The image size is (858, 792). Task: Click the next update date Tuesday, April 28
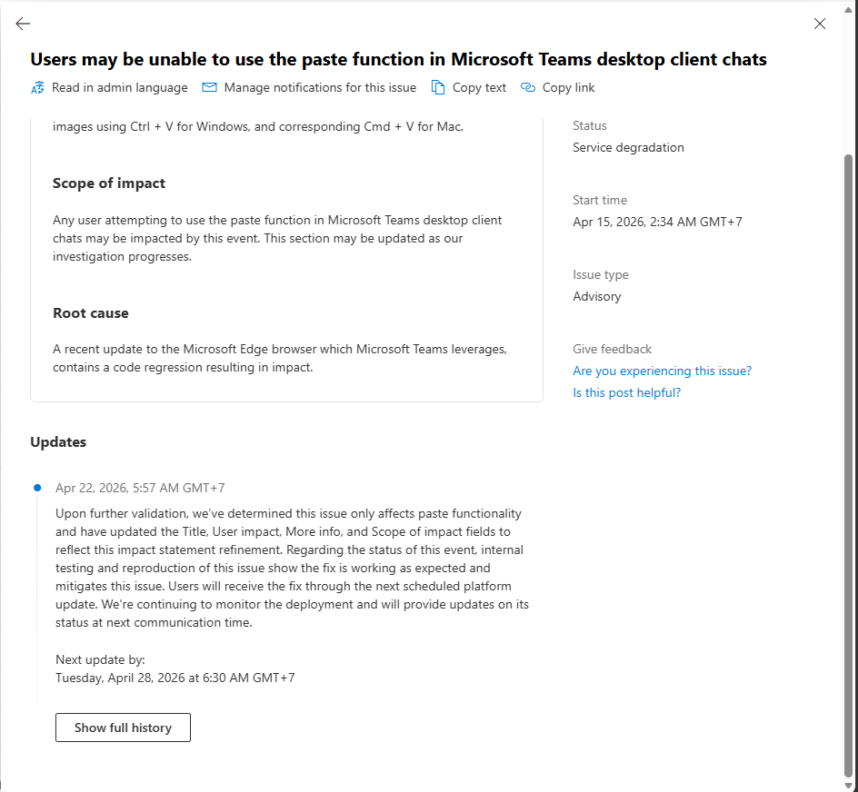[x=175, y=678]
